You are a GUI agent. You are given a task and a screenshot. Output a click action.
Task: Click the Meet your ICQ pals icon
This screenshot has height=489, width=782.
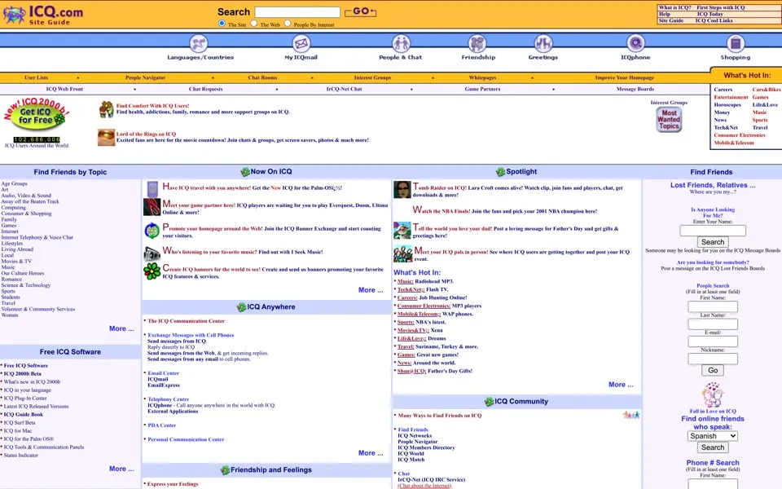[402, 254]
